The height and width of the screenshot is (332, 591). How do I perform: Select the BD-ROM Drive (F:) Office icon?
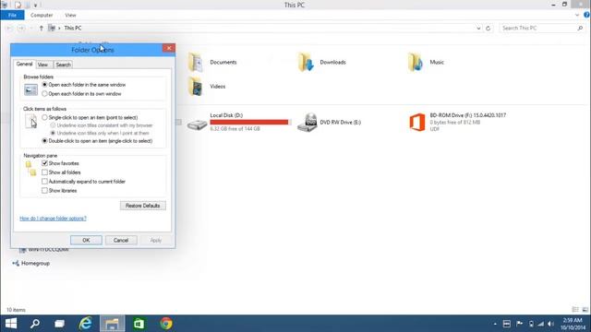coord(416,123)
